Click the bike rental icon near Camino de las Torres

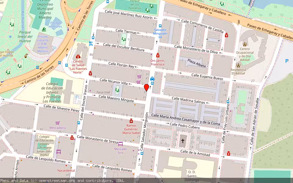click(91, 44)
